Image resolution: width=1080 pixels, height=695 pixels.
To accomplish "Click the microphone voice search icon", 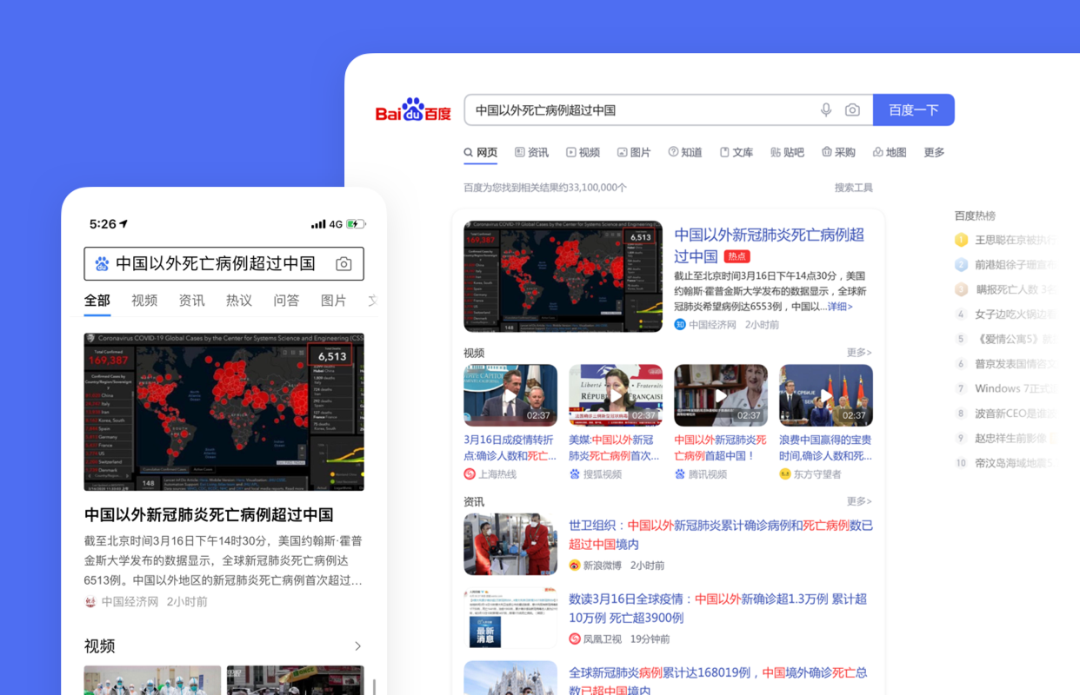I will tap(826, 110).
